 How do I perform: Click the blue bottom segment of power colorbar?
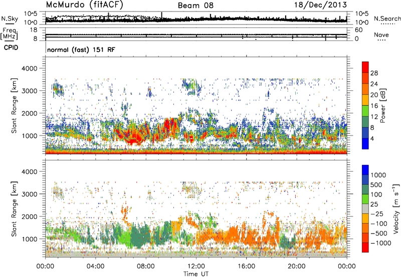[x=365, y=143]
